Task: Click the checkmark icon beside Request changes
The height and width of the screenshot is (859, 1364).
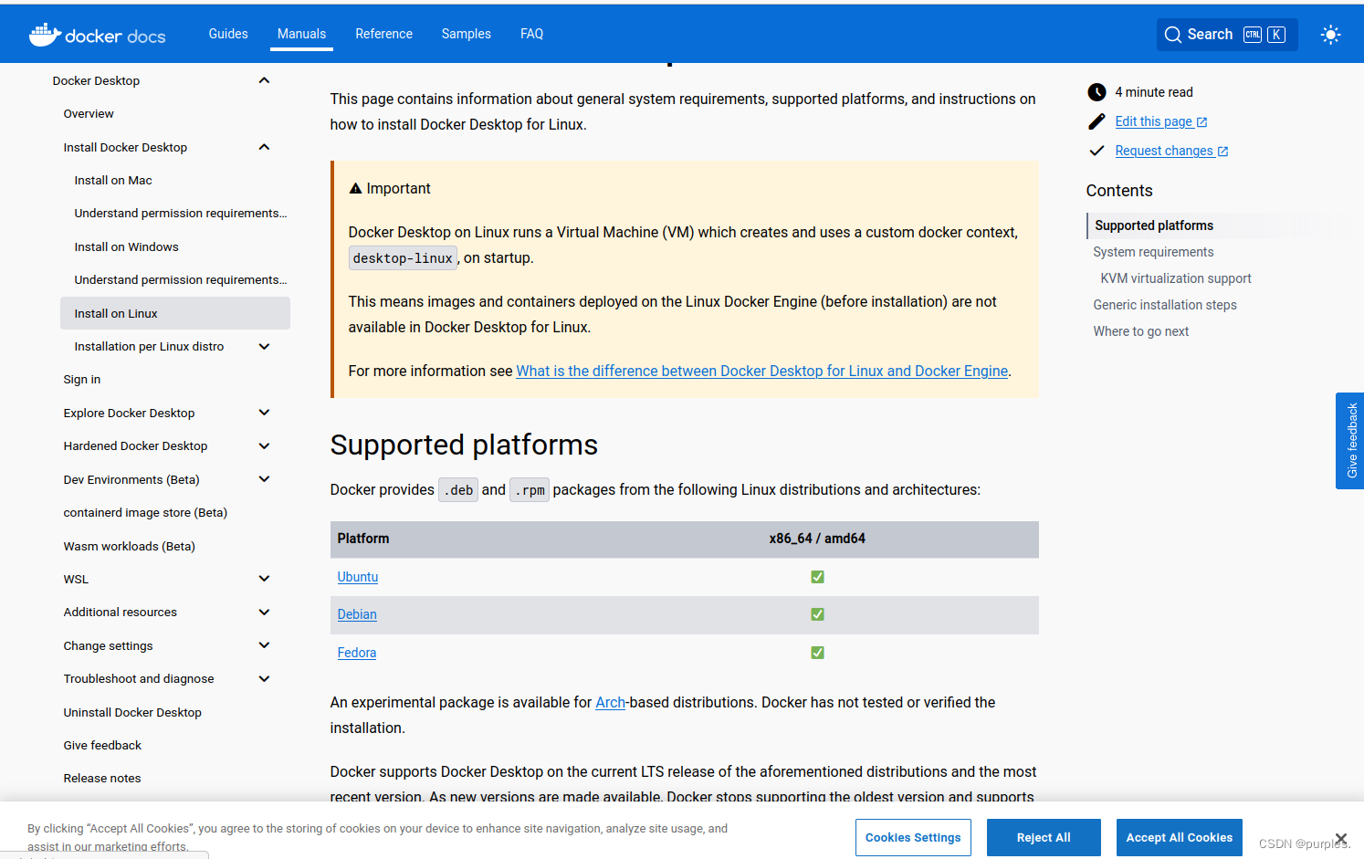Action: coord(1096,151)
